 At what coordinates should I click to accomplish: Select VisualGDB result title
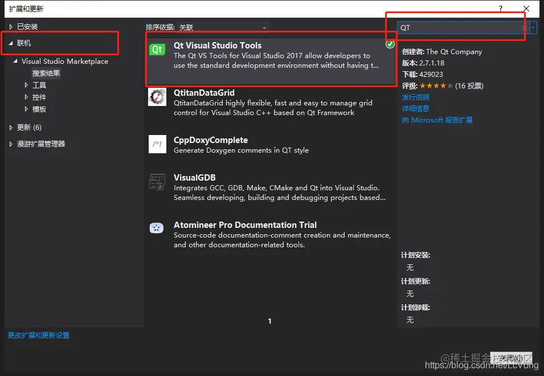(195, 178)
